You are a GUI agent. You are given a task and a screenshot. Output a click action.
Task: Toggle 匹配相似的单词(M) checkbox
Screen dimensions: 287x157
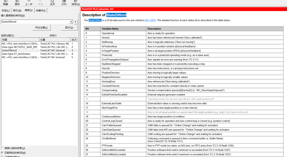[2, 153]
